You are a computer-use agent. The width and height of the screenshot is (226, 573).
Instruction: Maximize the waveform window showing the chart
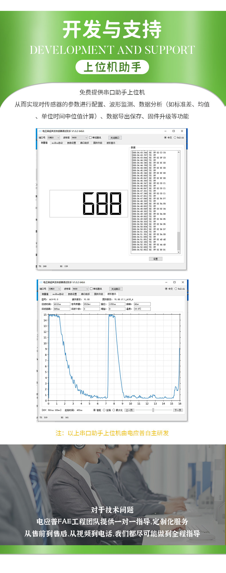click(175, 282)
